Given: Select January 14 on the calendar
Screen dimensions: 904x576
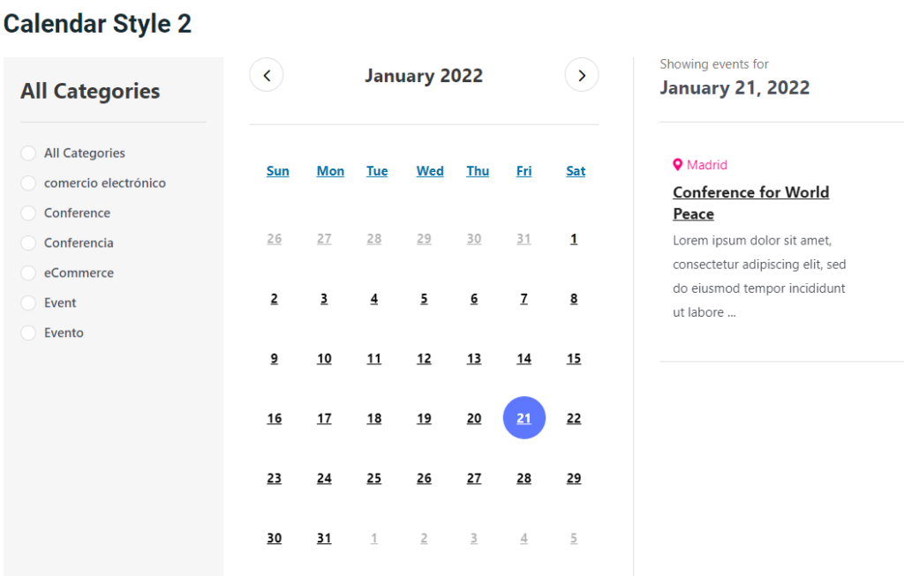Looking at the screenshot, I should [524, 358].
